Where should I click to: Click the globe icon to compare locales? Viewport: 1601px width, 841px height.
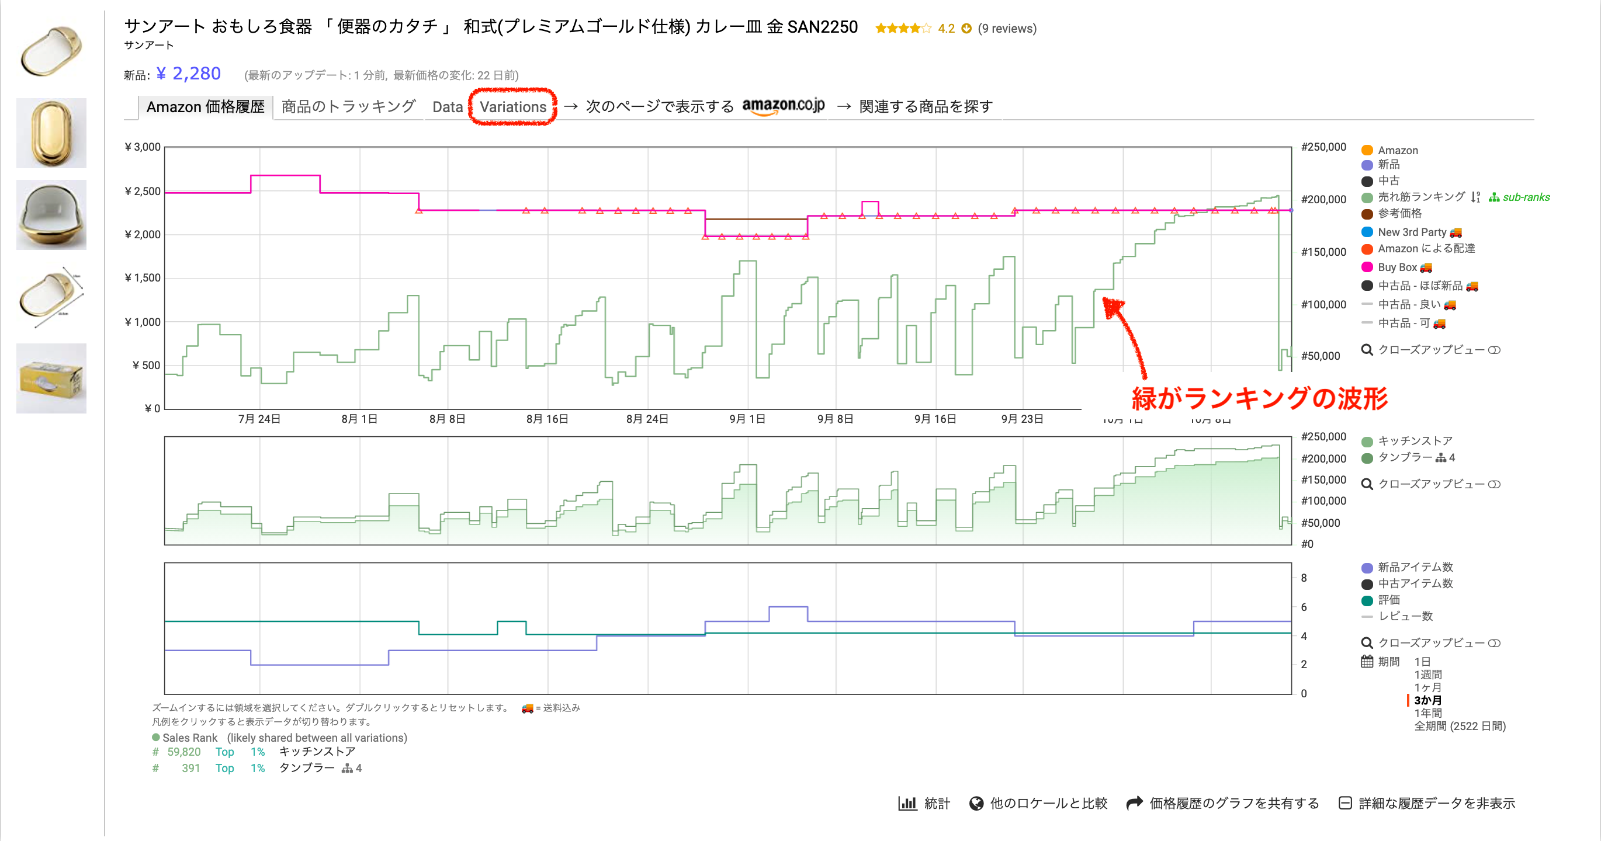pos(976,803)
